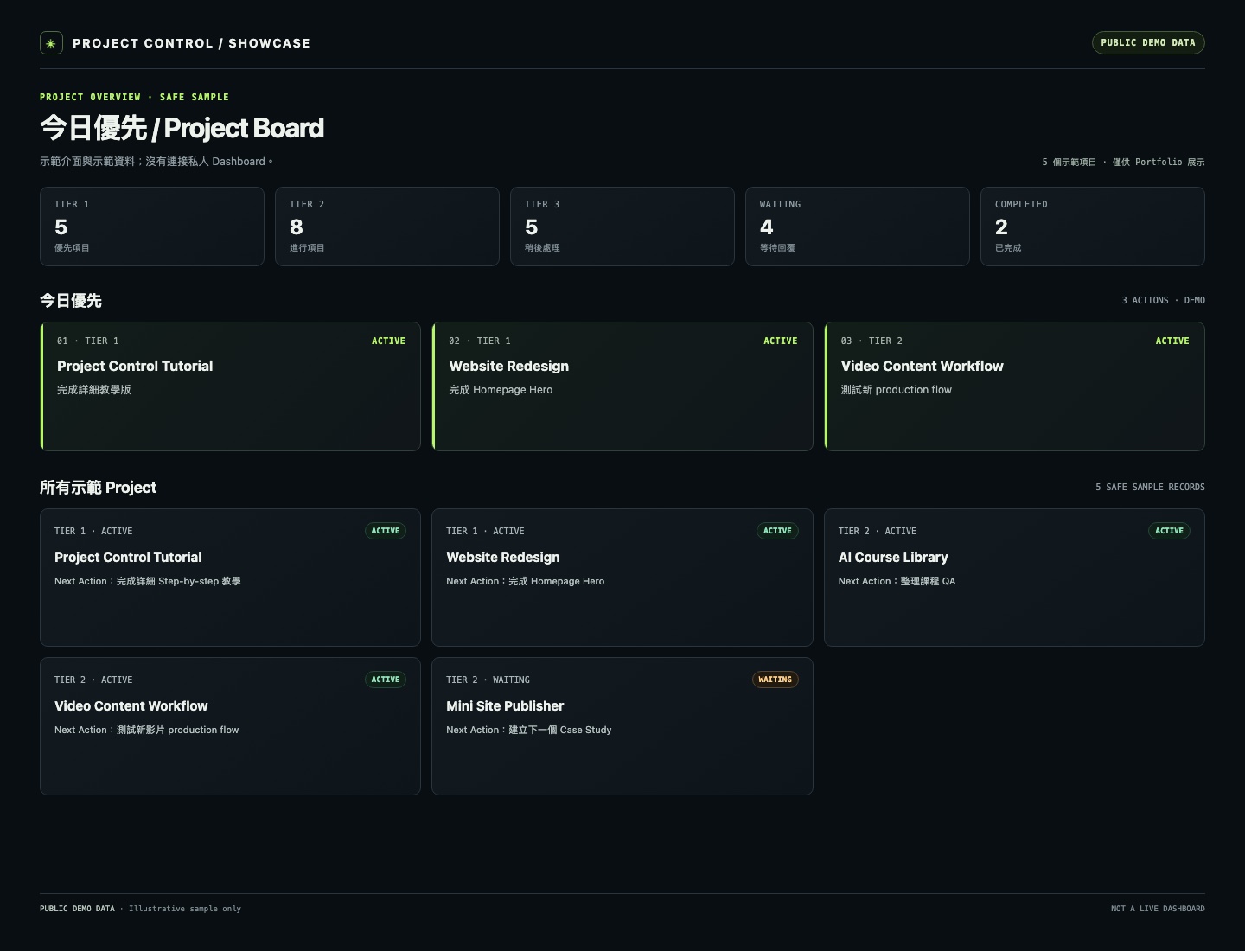Screen dimensions: 1245x951
Task: Select the project title with 'Step-by-step 教學' next action
Action: 128,558
